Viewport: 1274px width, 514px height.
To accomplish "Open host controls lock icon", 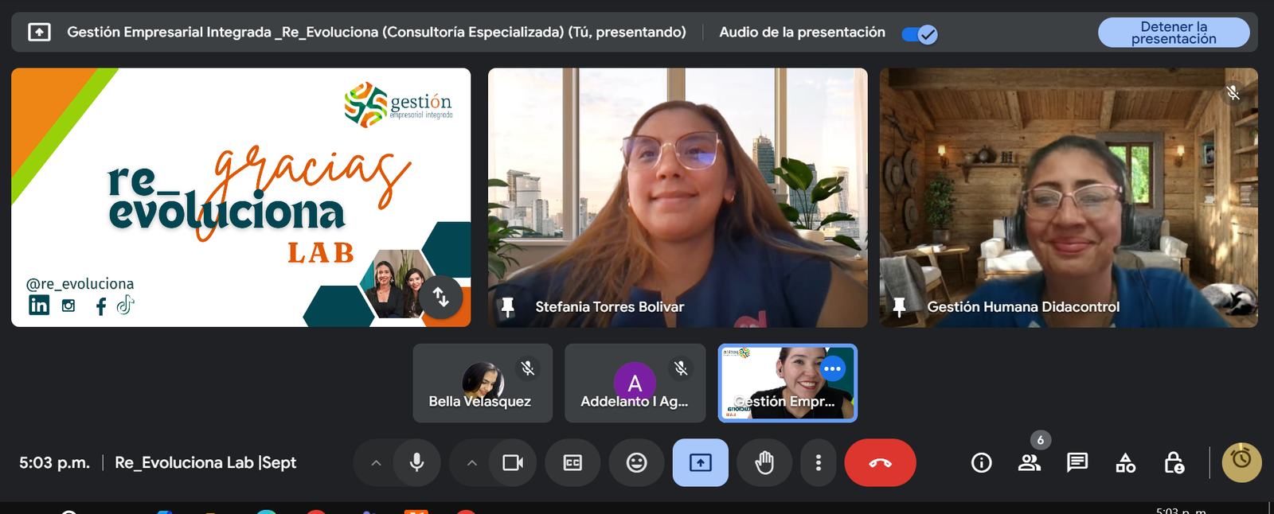I will [x=1174, y=462].
